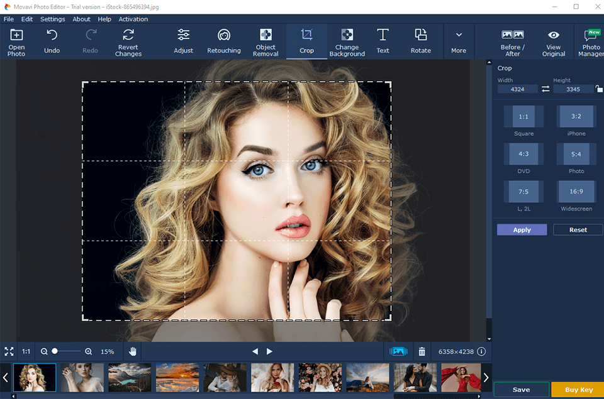Select the Text tool

tap(383, 41)
